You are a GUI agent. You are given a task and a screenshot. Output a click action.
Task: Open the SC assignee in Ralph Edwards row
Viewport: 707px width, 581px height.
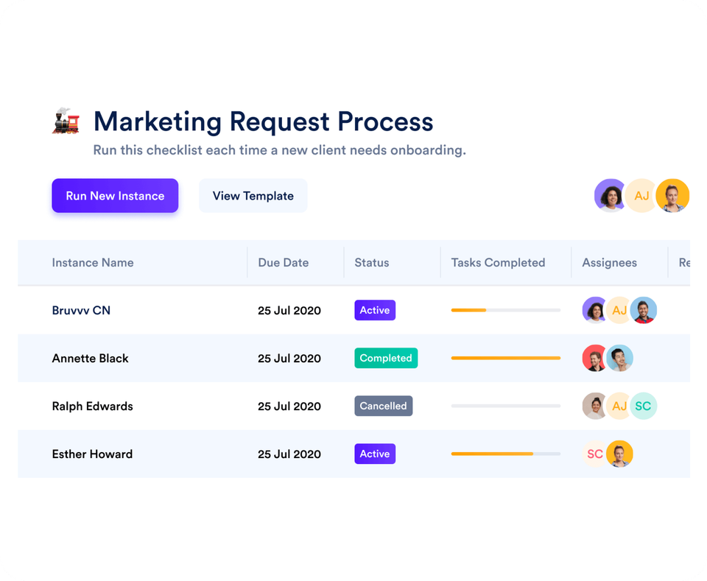coord(644,406)
